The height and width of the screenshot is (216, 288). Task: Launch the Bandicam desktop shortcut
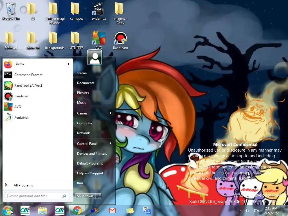click(120, 40)
